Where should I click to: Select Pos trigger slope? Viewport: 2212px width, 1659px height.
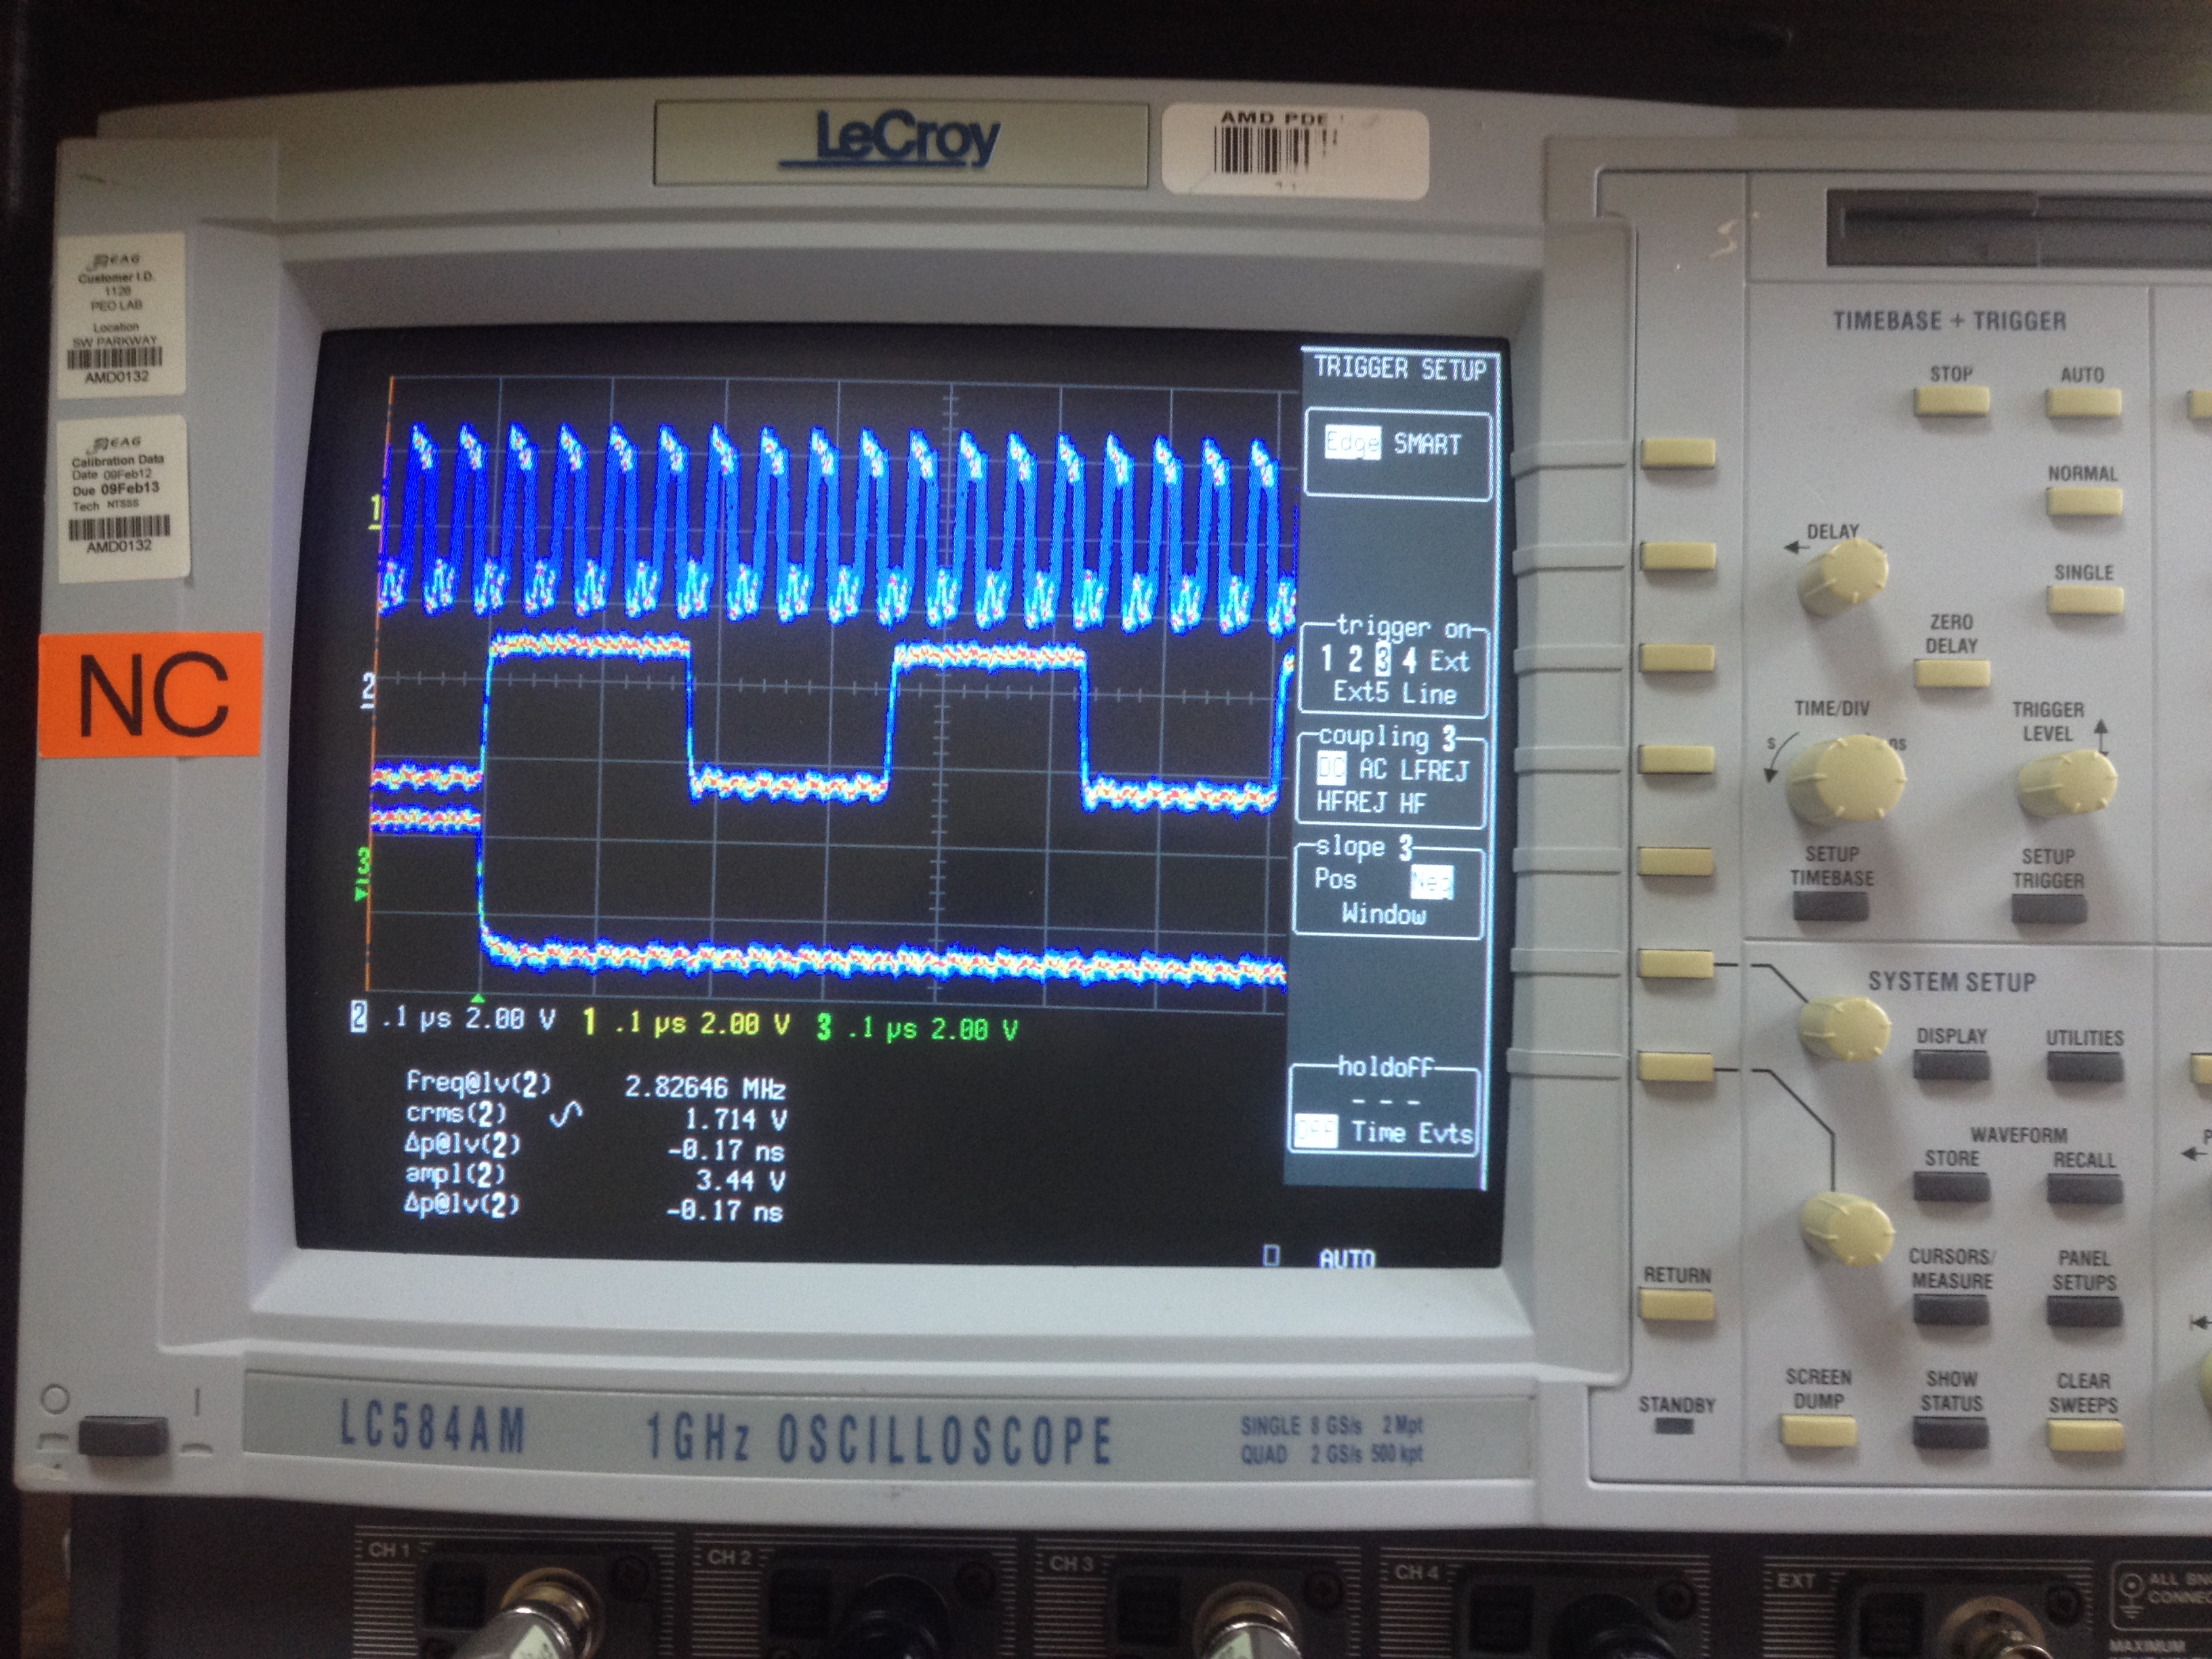1335,879
